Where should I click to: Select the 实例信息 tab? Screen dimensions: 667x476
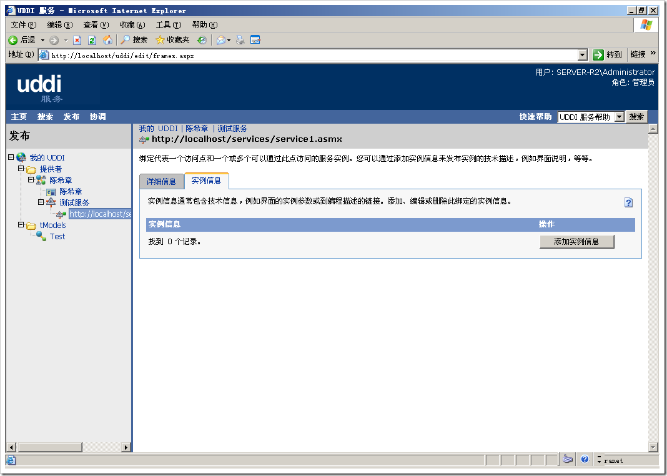206,181
